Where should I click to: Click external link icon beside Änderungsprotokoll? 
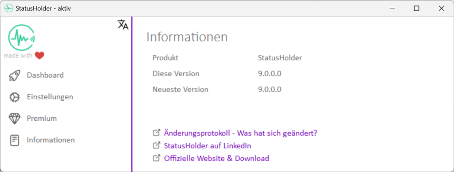[157, 133]
